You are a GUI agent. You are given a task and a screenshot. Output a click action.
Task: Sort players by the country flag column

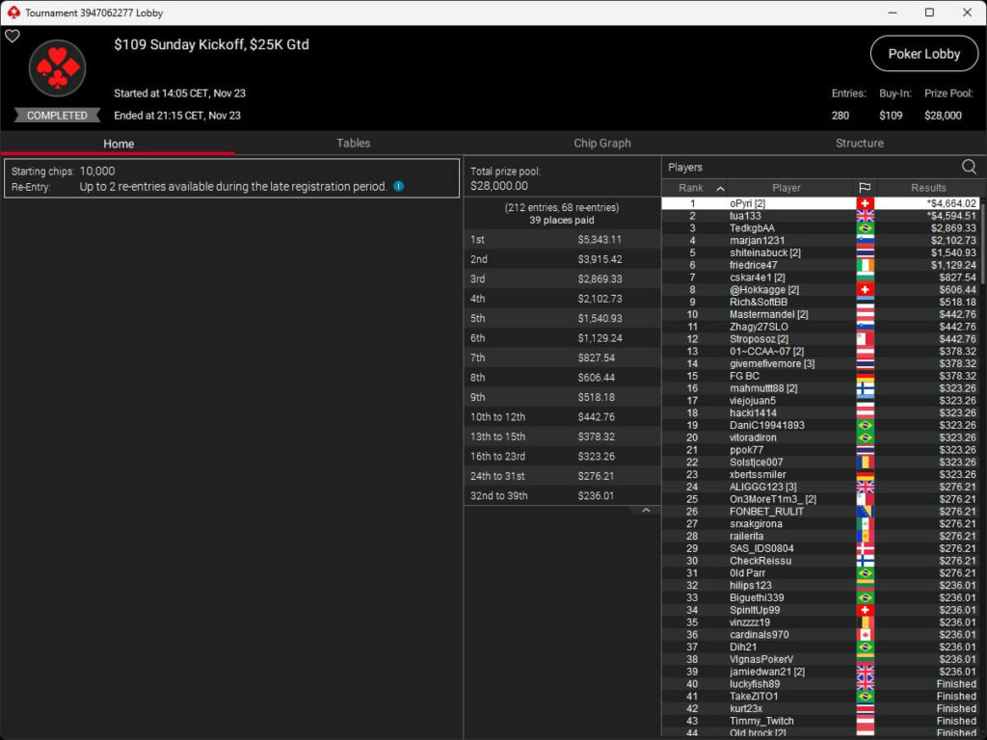pyautogui.click(x=865, y=188)
